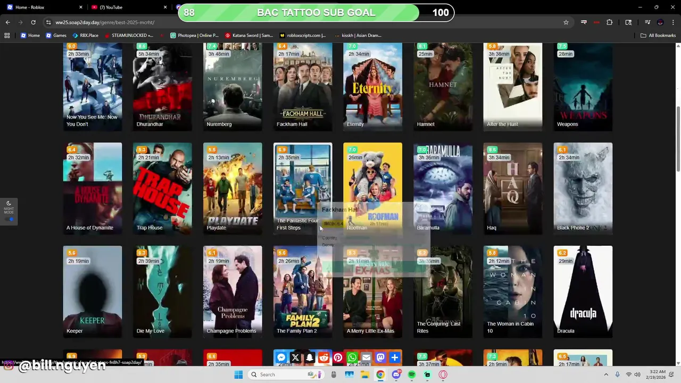The width and height of the screenshot is (681, 383).
Task: Click the soap2day address bar URL
Action: pos(105,22)
